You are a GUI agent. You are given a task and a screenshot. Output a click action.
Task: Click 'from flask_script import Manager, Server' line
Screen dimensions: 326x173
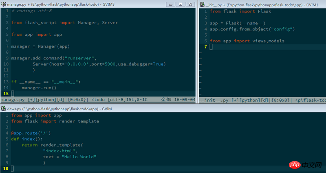[x=65, y=23]
